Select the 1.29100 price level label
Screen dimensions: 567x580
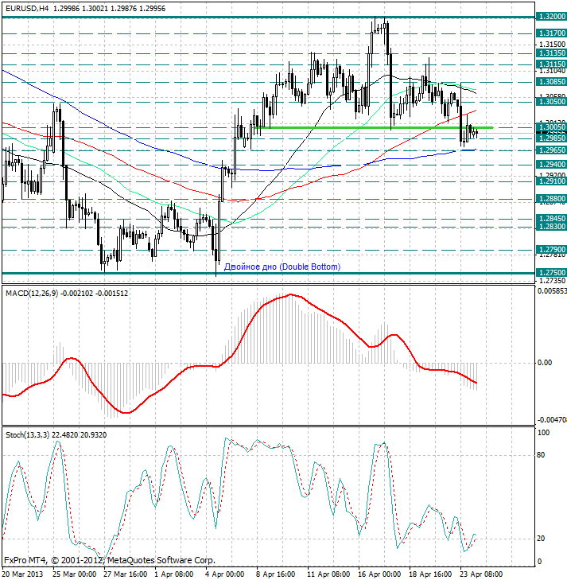(x=551, y=181)
